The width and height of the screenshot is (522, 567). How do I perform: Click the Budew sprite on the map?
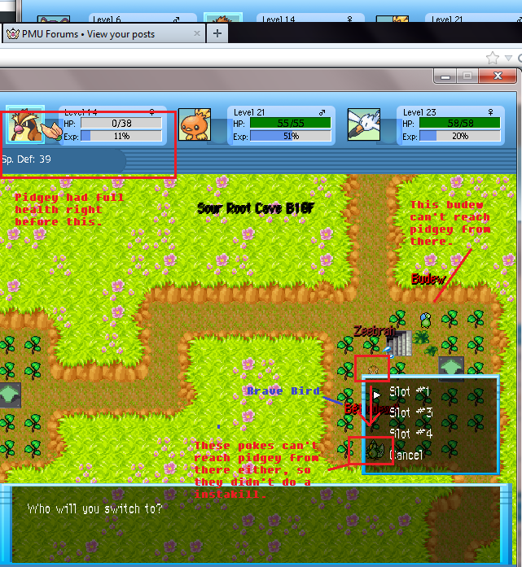425,321
